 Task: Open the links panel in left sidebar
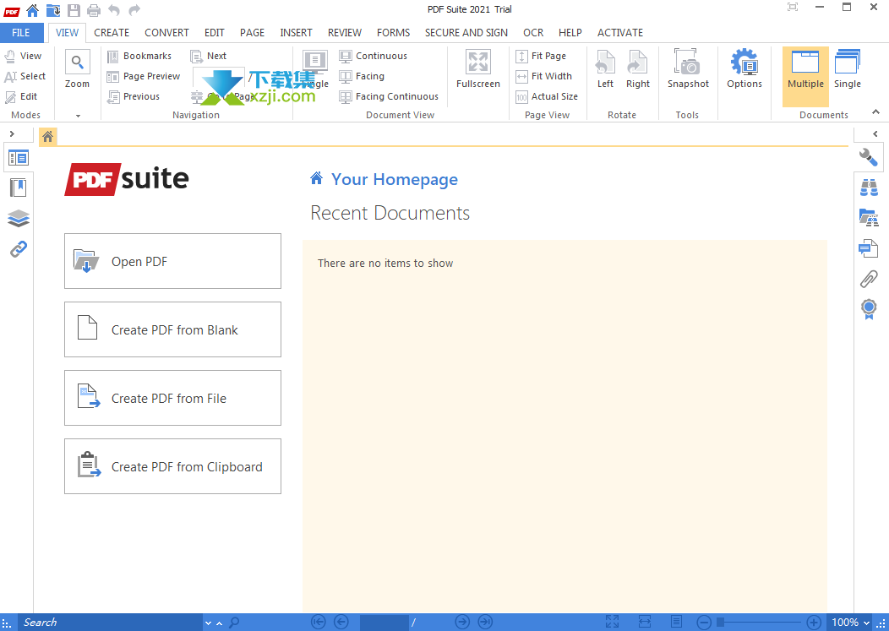click(x=18, y=248)
